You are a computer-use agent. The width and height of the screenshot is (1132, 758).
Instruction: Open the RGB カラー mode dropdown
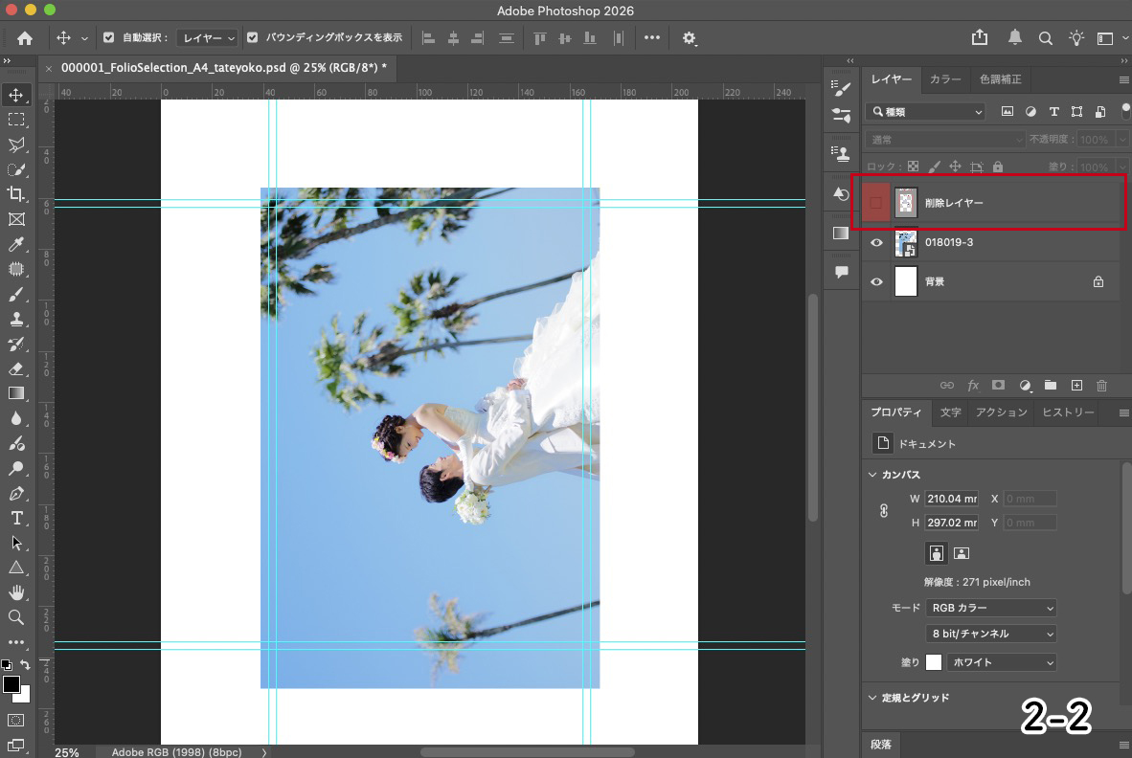[991, 608]
